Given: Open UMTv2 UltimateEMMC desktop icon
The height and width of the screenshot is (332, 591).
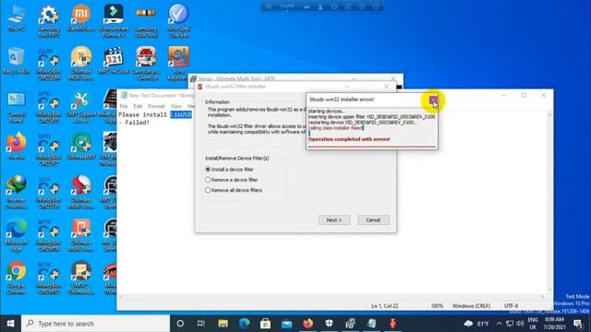Looking at the screenshot, I should tap(81, 278).
